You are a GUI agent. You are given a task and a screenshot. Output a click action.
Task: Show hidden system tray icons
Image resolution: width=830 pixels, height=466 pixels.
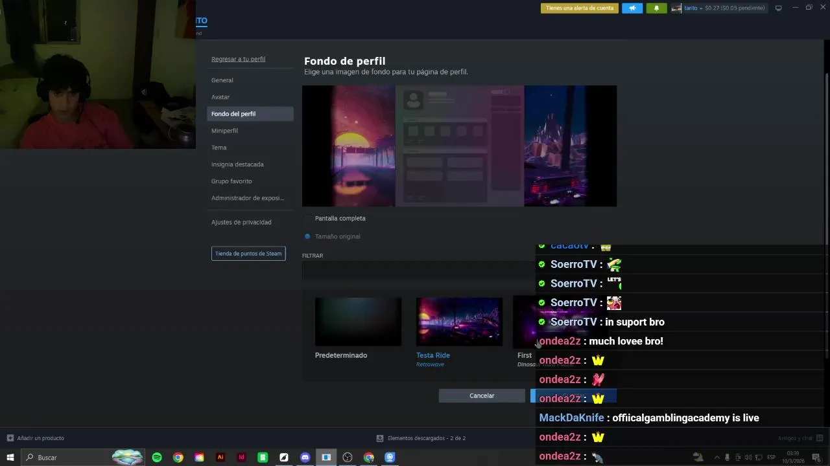[717, 458]
